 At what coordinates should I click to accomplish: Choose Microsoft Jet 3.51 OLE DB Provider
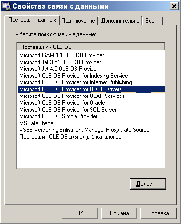pyautogui.click(x=60, y=62)
